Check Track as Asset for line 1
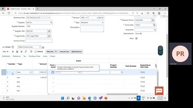 point(53,72)
